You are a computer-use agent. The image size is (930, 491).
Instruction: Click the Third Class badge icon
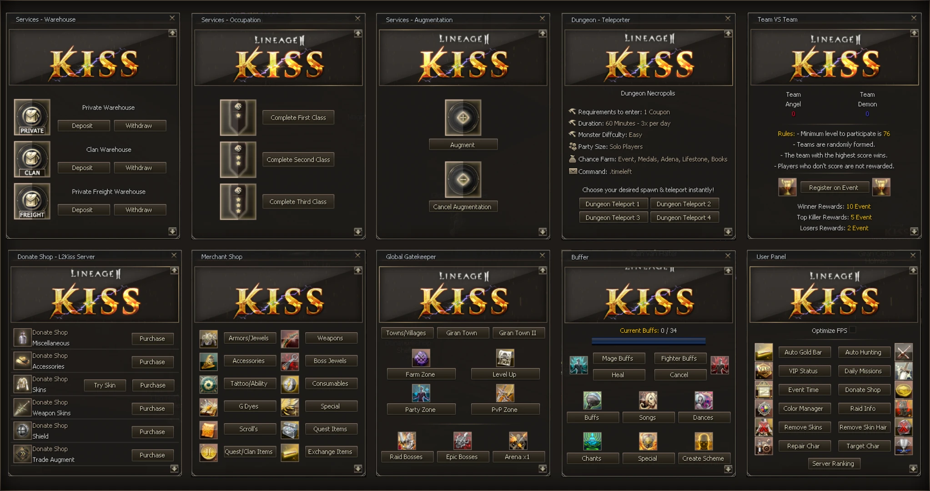pyautogui.click(x=238, y=202)
